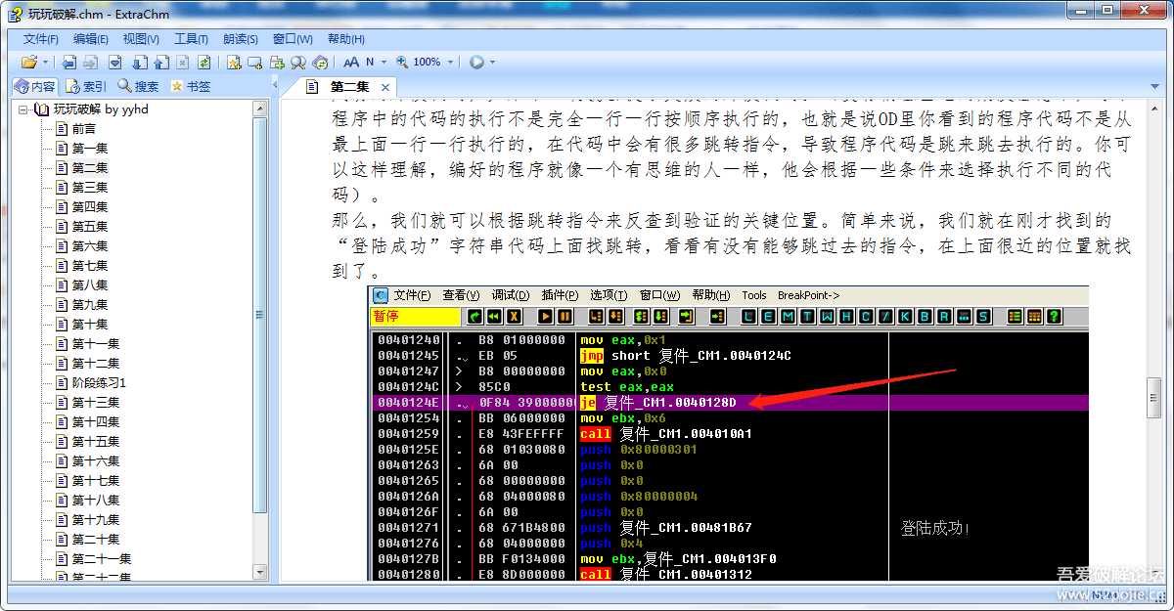Open the dropdown arrow beside the folder icon
Screen dimensions: 1174x611
point(45,62)
